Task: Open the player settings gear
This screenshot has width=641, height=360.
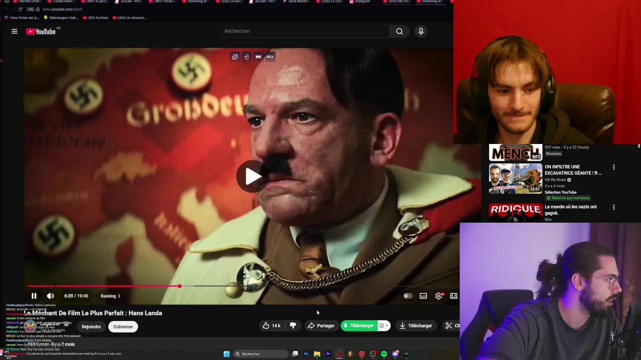Action: 439,296
